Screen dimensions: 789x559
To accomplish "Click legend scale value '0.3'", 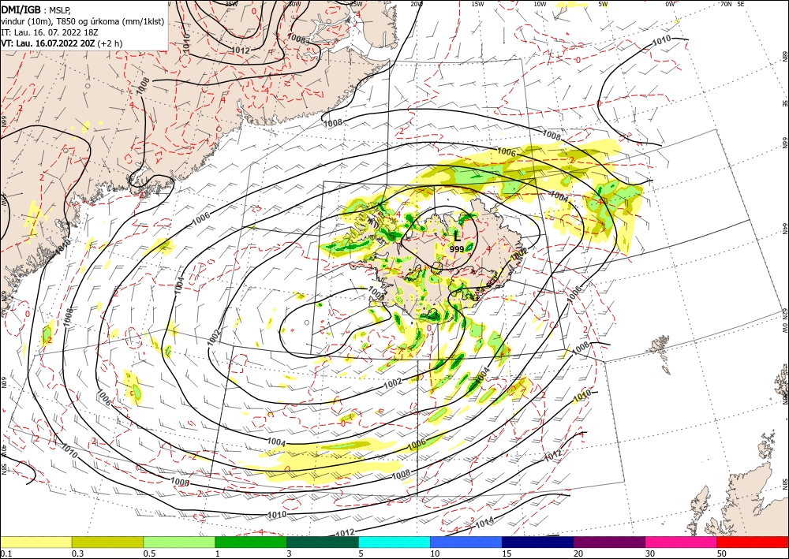I will point(77,553).
